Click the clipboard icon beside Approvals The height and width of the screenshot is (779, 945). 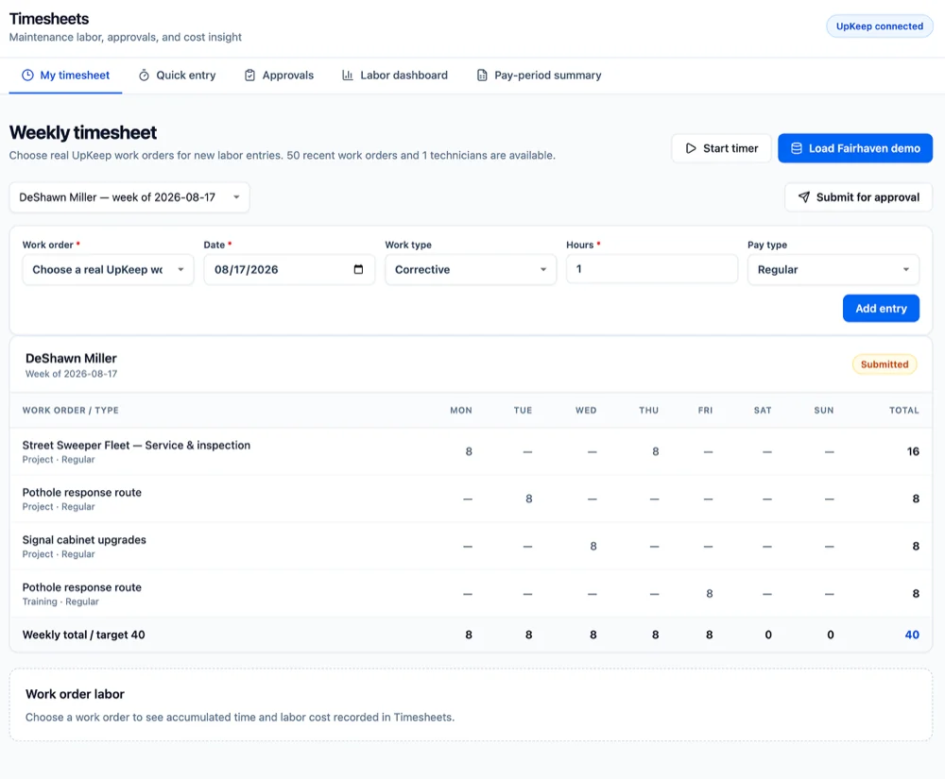point(249,76)
